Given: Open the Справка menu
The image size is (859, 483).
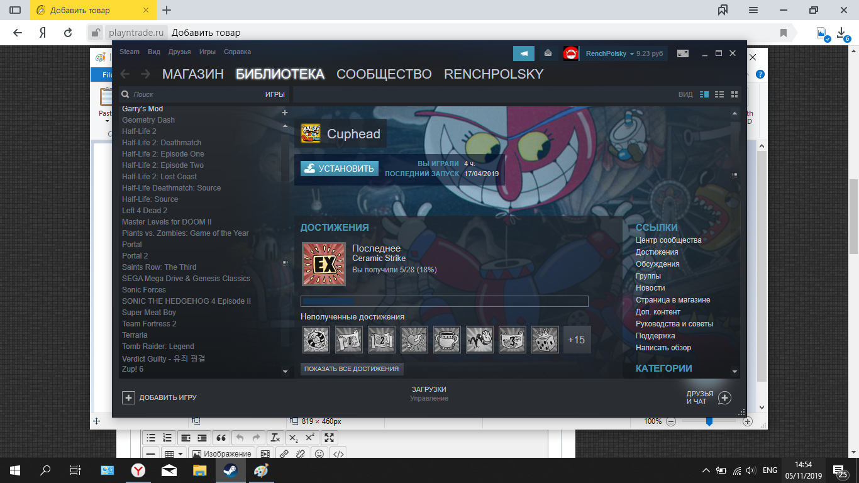Looking at the screenshot, I should (237, 52).
